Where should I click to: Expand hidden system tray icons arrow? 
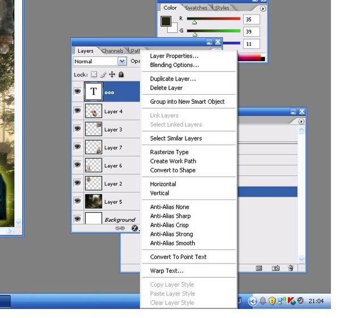point(253,300)
